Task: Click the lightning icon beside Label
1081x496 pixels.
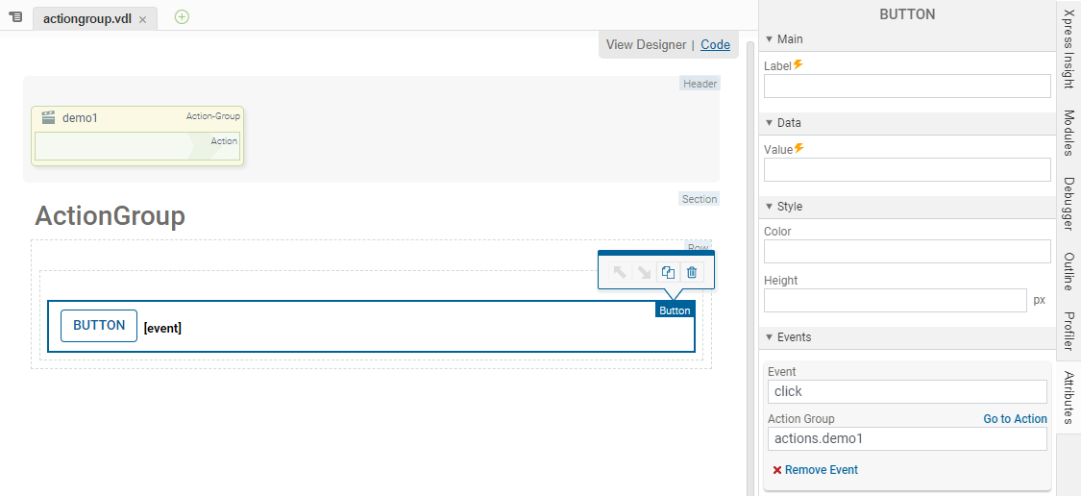Action: coord(798,65)
